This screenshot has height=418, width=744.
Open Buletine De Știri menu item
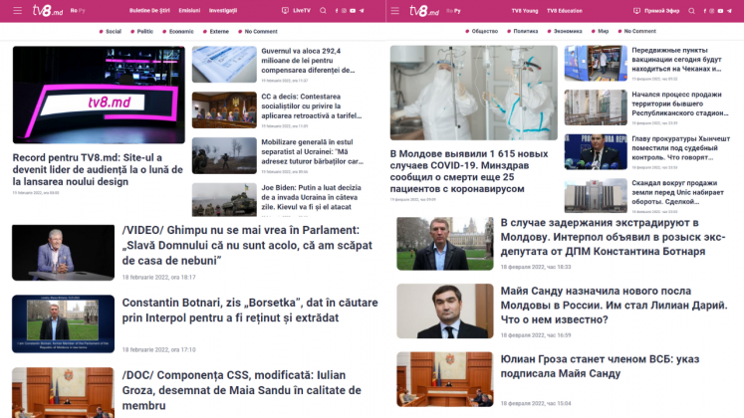(149, 10)
